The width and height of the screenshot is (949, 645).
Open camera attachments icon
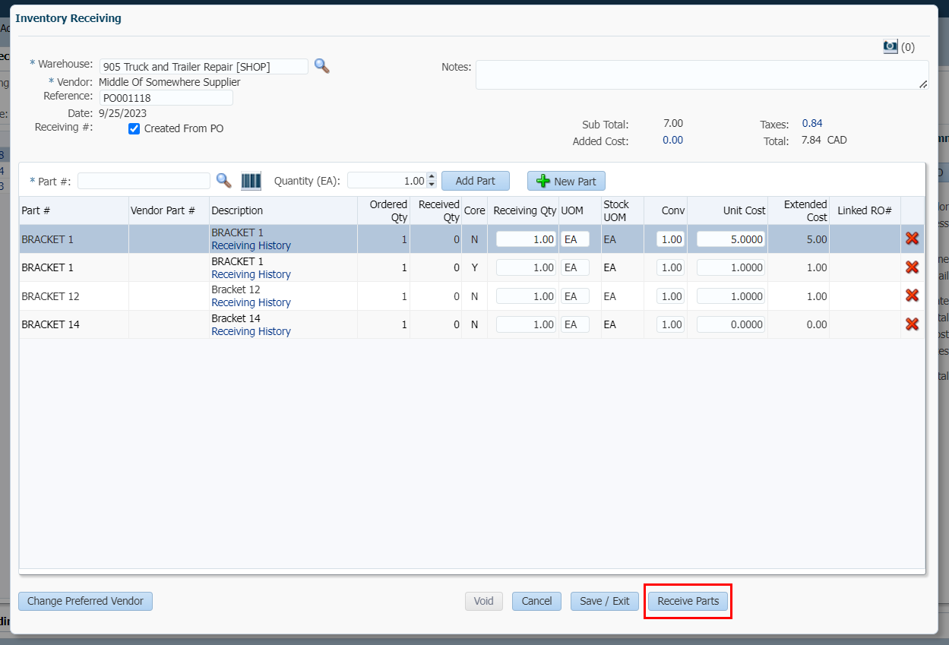click(x=890, y=46)
